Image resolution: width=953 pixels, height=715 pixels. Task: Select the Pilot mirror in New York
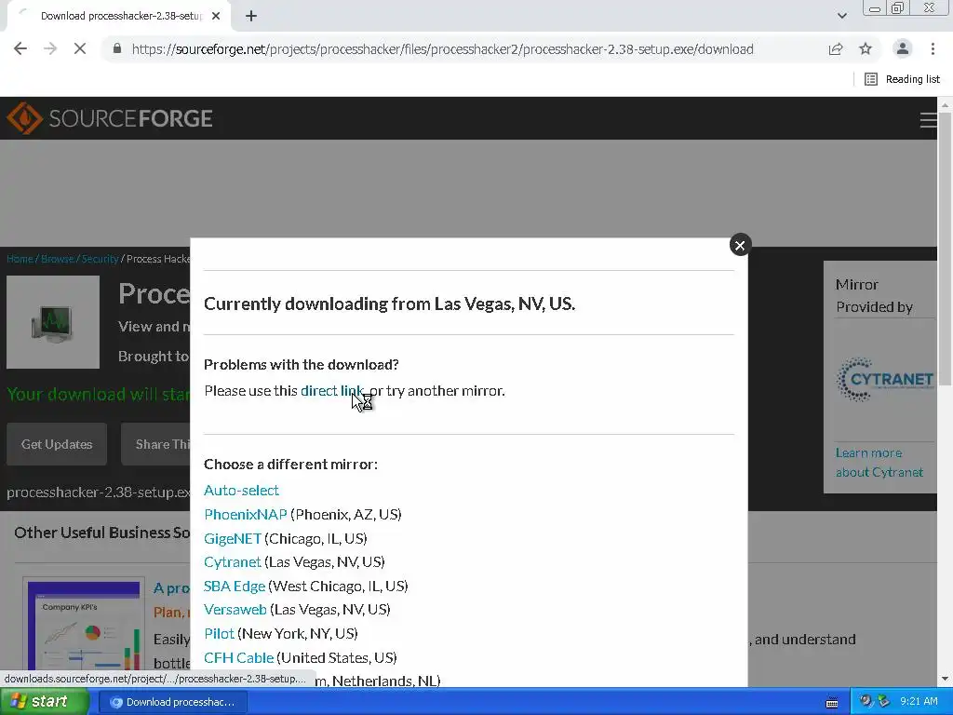220,633
